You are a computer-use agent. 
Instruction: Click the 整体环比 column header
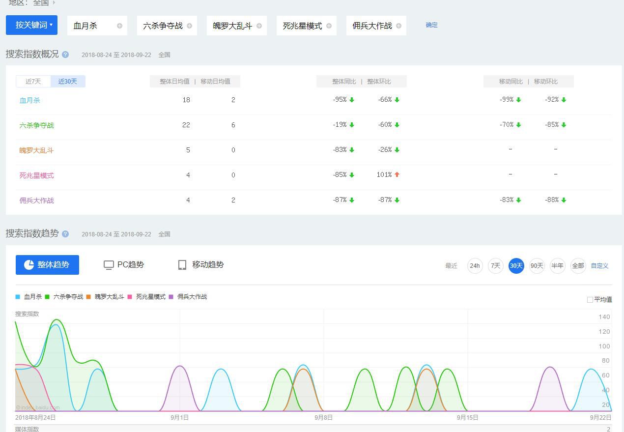tap(379, 82)
